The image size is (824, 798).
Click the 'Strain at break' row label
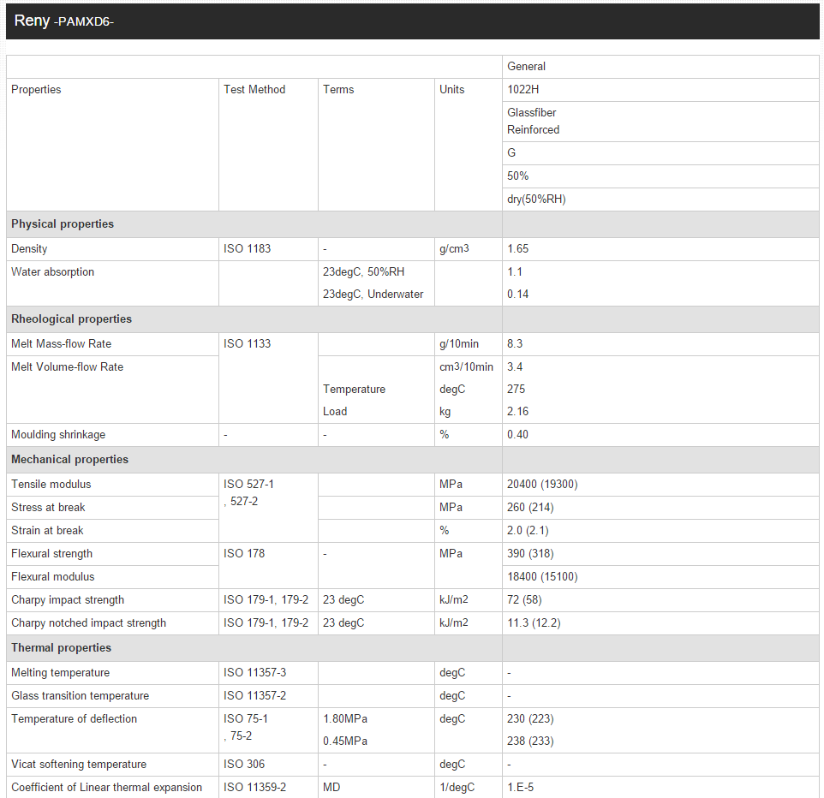[47, 531]
